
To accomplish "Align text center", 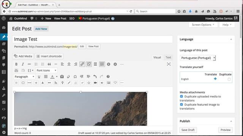I will tap(69, 64).
